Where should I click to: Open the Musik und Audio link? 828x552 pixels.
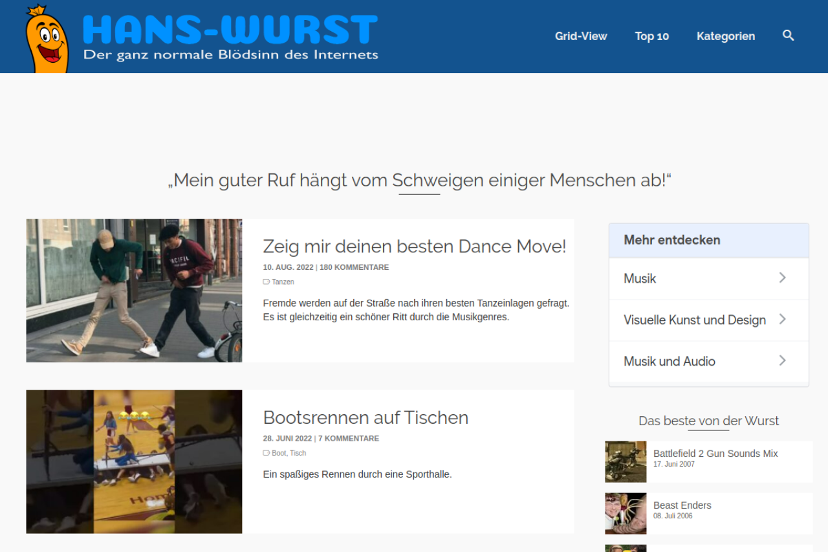pyautogui.click(x=670, y=362)
